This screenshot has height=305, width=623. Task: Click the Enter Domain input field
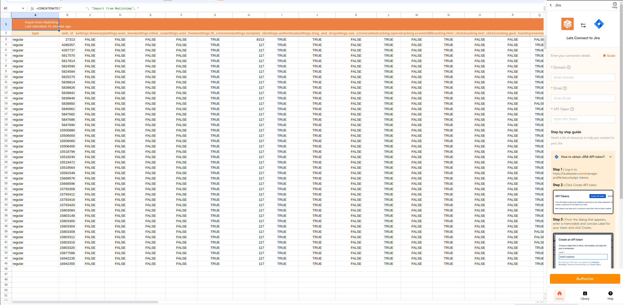(x=583, y=78)
